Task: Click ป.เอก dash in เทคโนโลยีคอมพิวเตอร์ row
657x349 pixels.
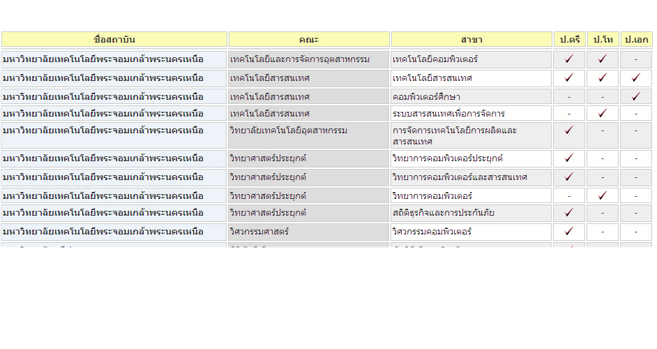Action: pyautogui.click(x=636, y=59)
